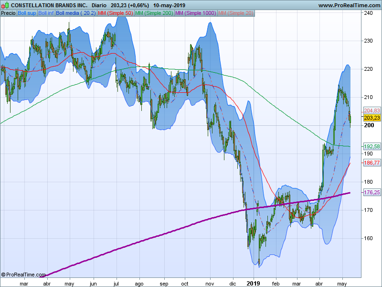Click the yellow 203,23 current price tag
This screenshot has height=287, width=382.
click(x=372, y=118)
